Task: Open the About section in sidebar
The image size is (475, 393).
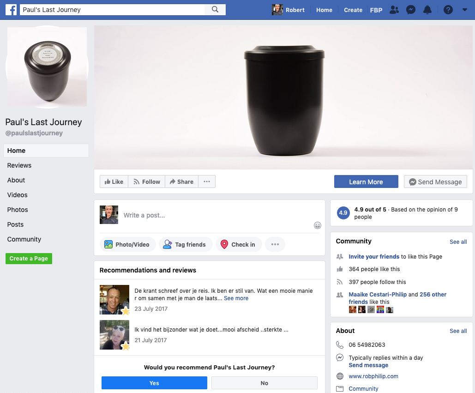Action: (x=16, y=180)
